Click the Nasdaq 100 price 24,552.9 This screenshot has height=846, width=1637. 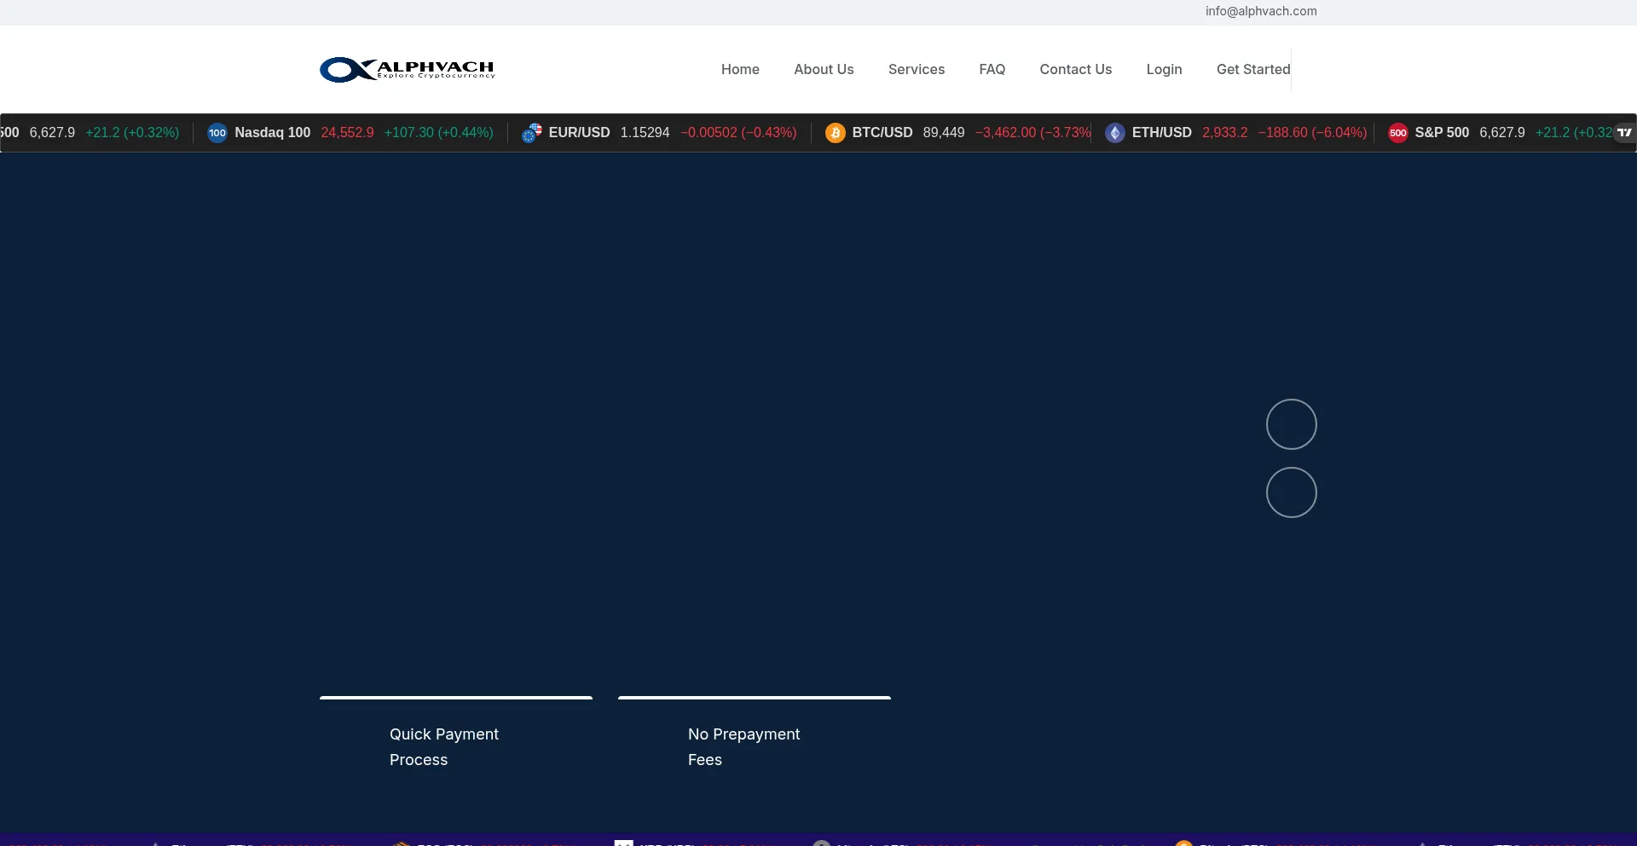tap(347, 133)
